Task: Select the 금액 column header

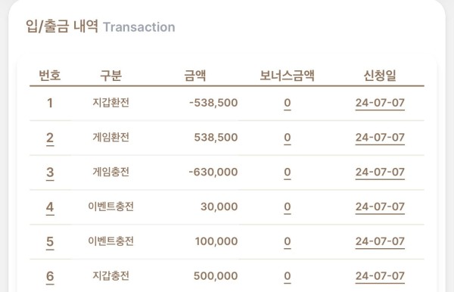Action: click(195, 76)
